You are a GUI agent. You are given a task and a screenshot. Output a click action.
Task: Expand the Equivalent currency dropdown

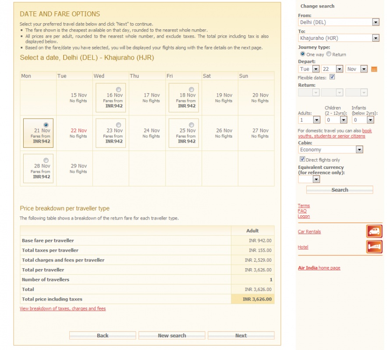pos(316,179)
